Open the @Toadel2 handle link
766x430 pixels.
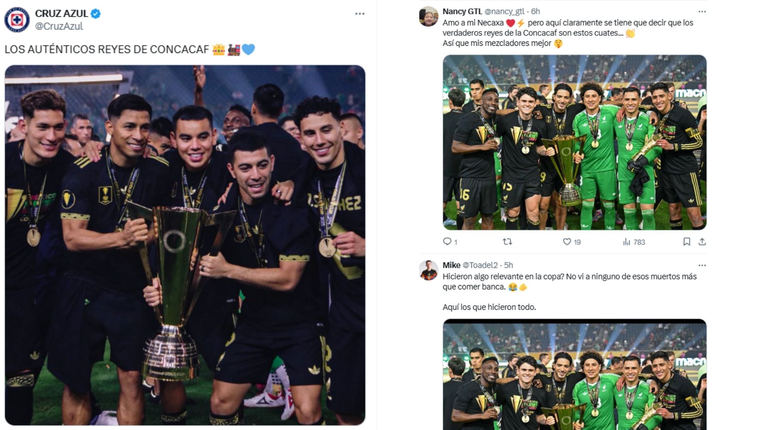(480, 265)
